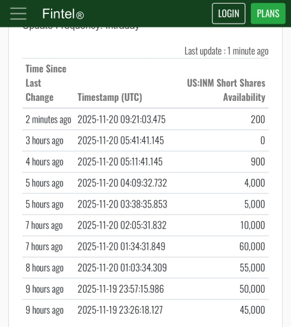
Task: Open the hamburger navigation menu
Action: pos(19,13)
